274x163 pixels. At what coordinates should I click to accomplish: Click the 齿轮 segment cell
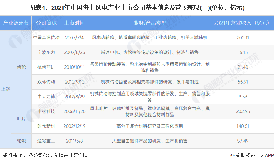click(x=22, y=67)
